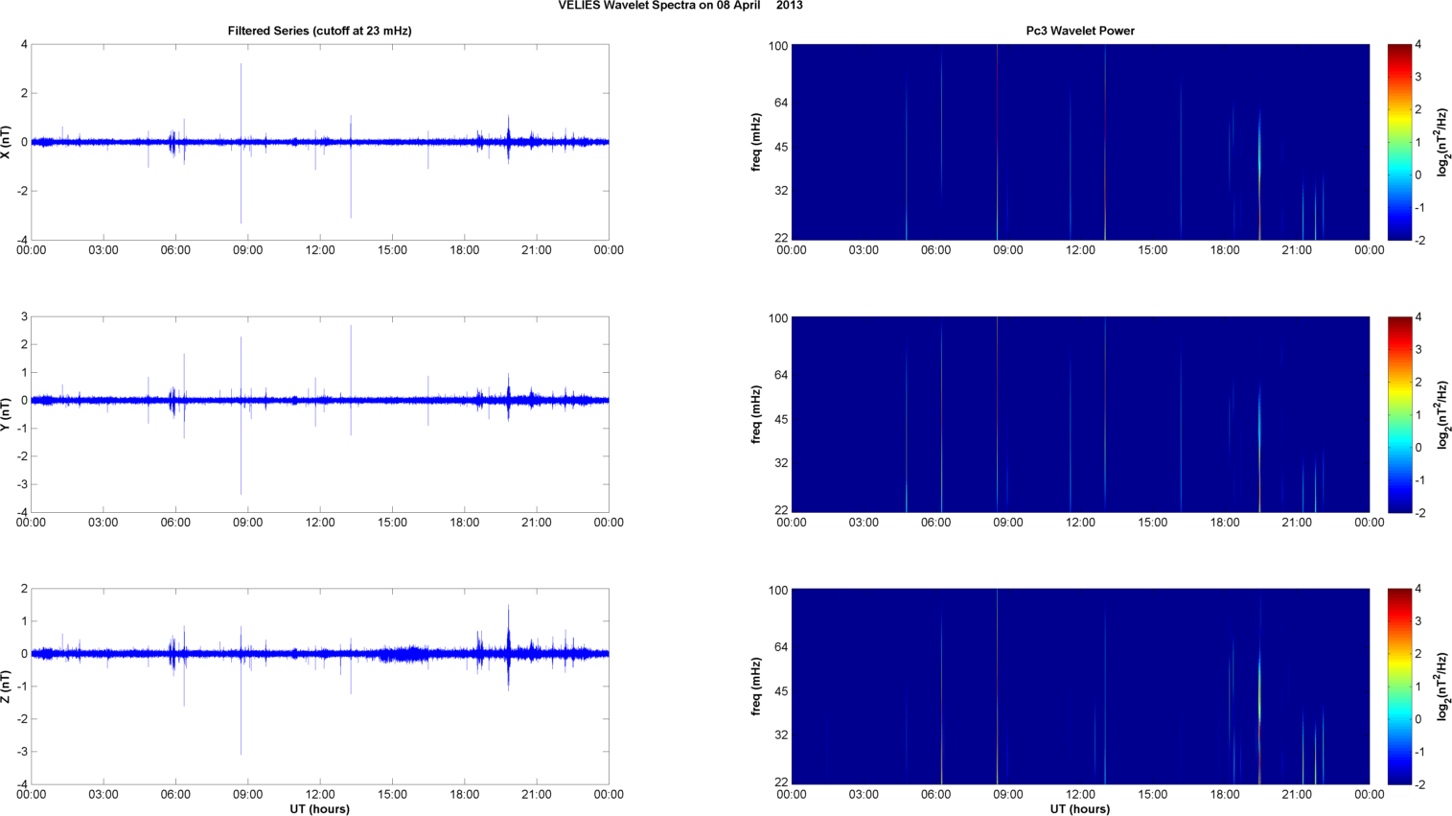This screenshot has width=1452, height=816.
Task: Click '03:00' tick under middle spectrogram
Action: point(864,523)
